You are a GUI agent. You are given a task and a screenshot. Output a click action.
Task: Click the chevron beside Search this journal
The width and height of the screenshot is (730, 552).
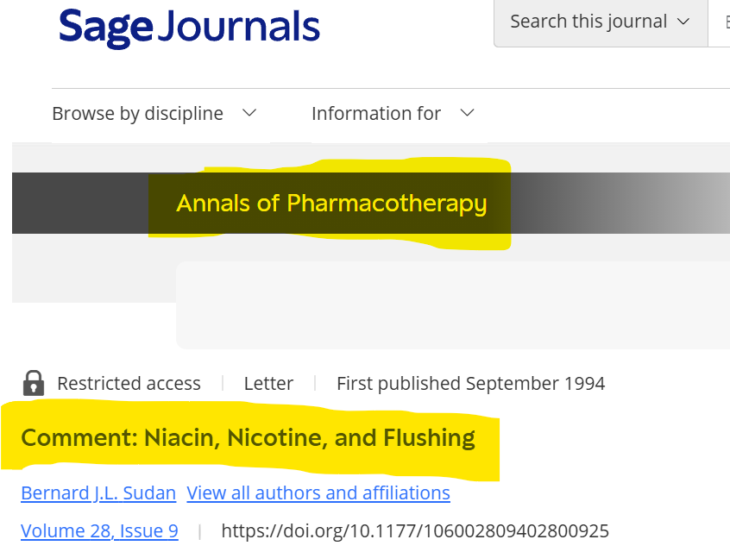pos(683,22)
